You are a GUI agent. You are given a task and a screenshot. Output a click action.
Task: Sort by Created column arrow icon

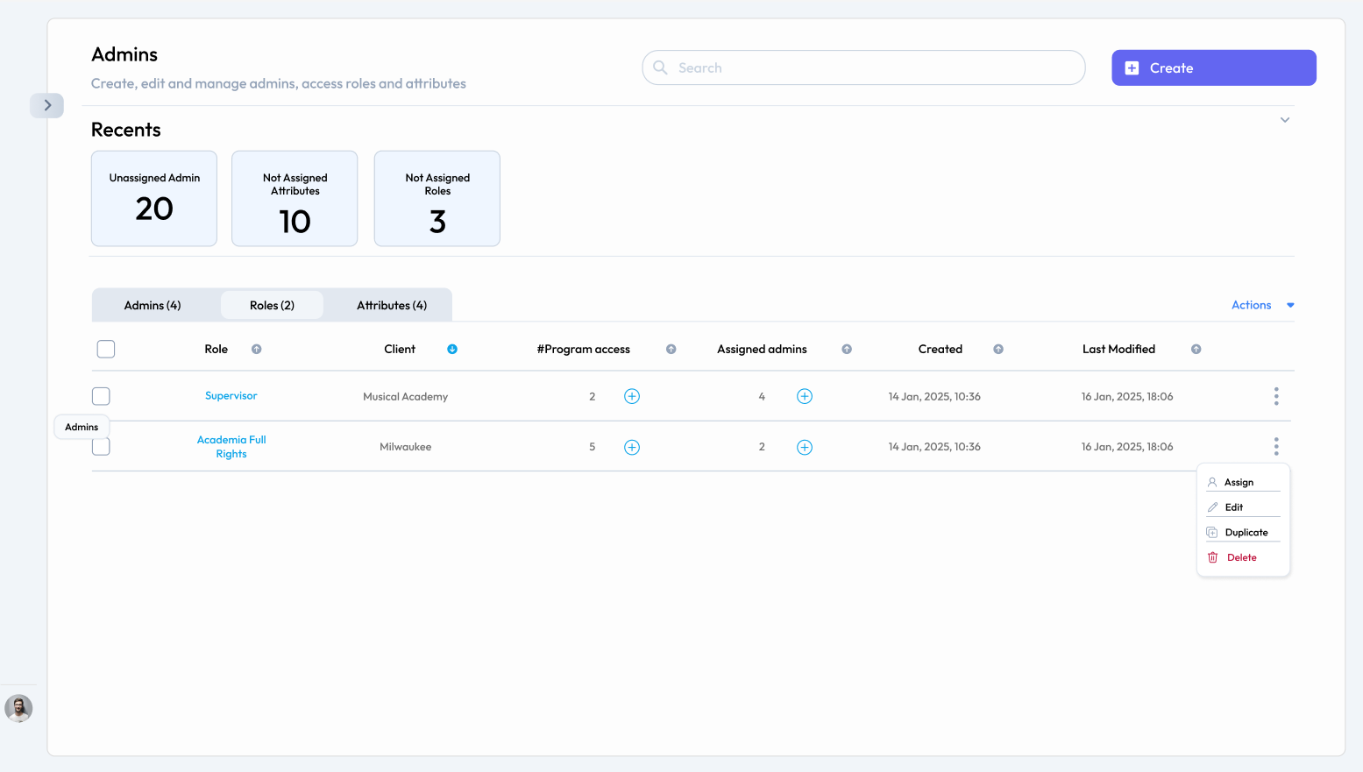[997, 349]
